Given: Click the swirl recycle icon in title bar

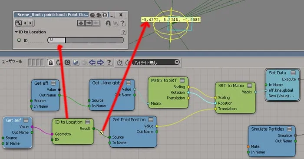Looking at the screenshot, I should pyautogui.click(x=99, y=15).
